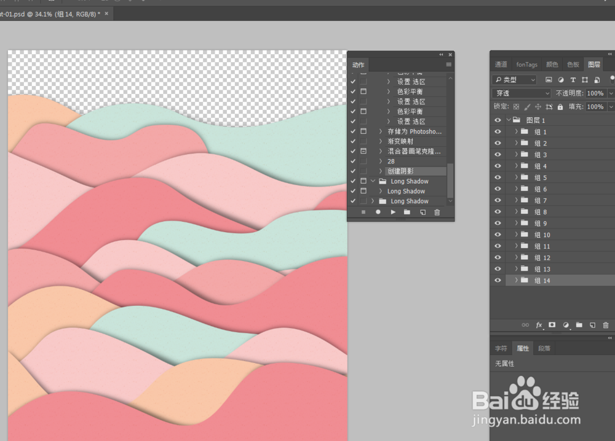This screenshot has width=615, height=441.
Task: Hide the 组 14 layer
Action: tap(497, 280)
